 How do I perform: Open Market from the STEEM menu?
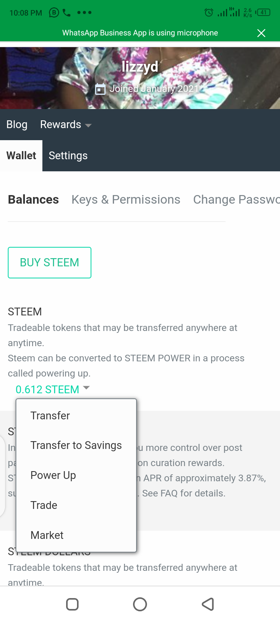click(47, 535)
